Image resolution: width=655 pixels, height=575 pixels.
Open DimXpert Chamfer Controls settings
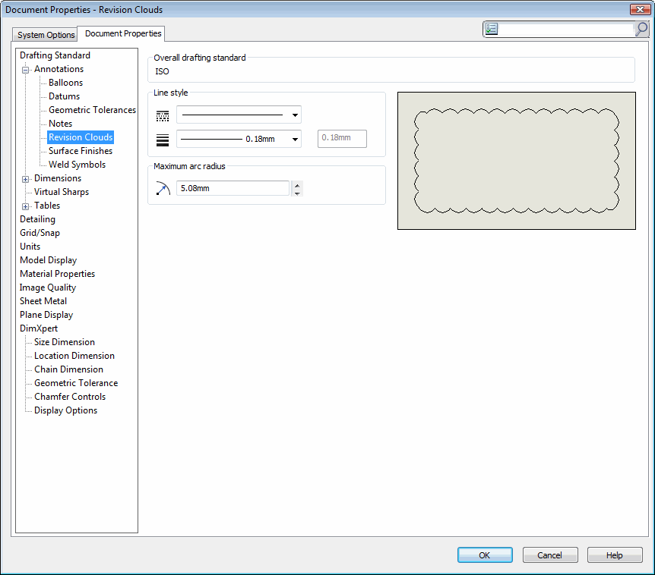tap(70, 397)
